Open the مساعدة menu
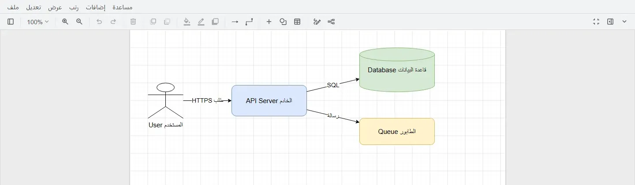This screenshot has width=635, height=185. click(x=123, y=7)
